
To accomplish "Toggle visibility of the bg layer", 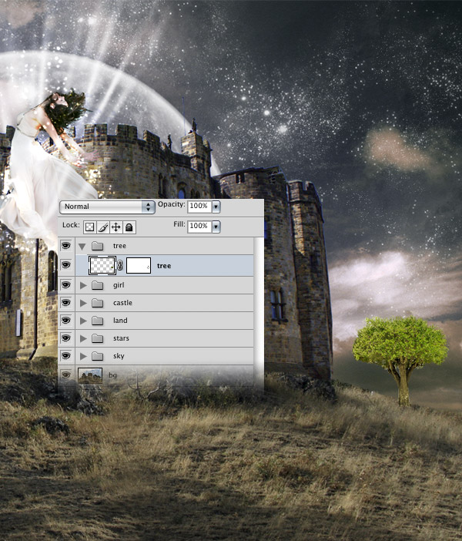I will pos(66,375).
